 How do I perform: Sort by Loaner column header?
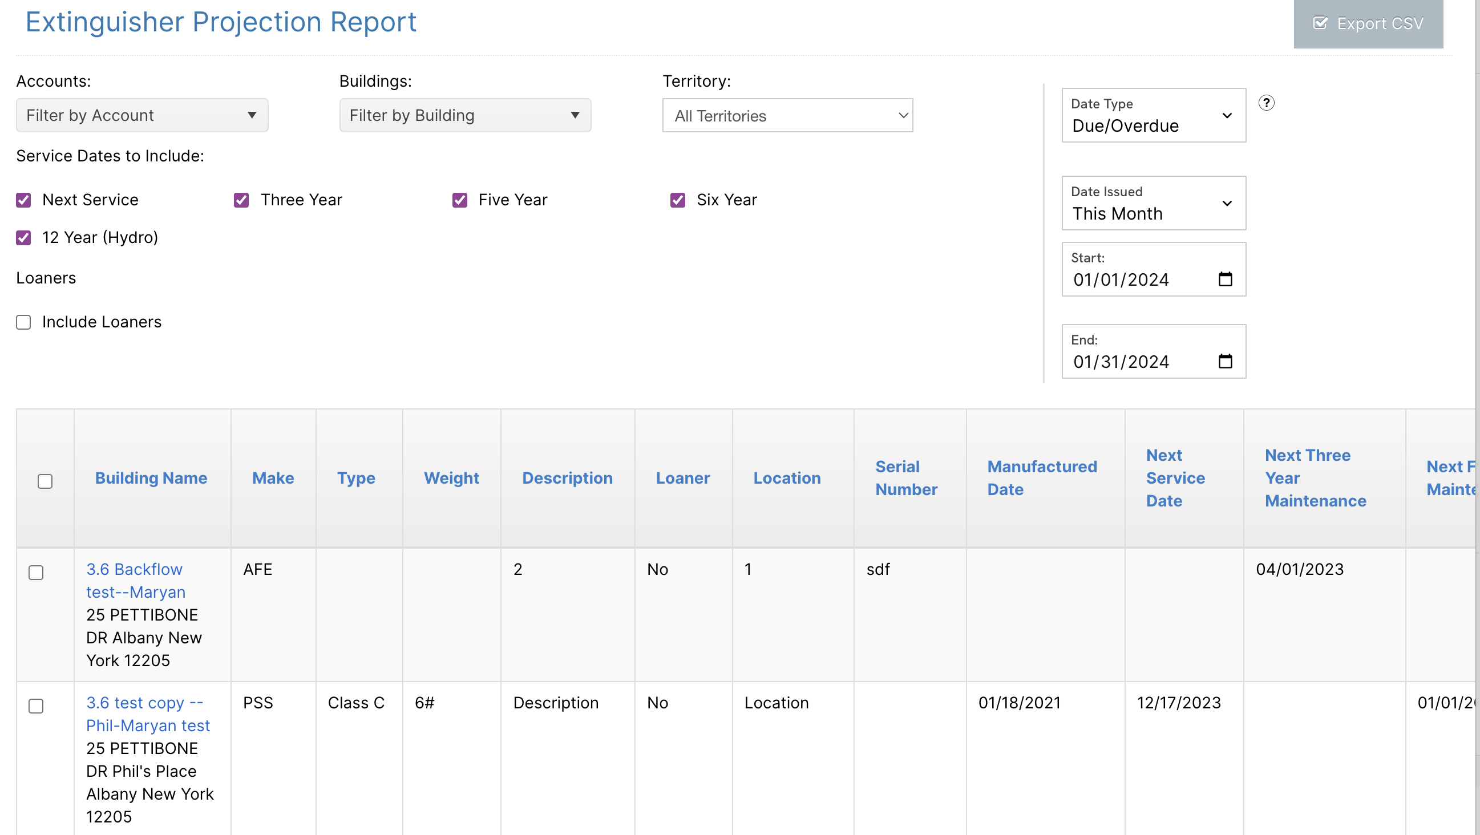(683, 478)
